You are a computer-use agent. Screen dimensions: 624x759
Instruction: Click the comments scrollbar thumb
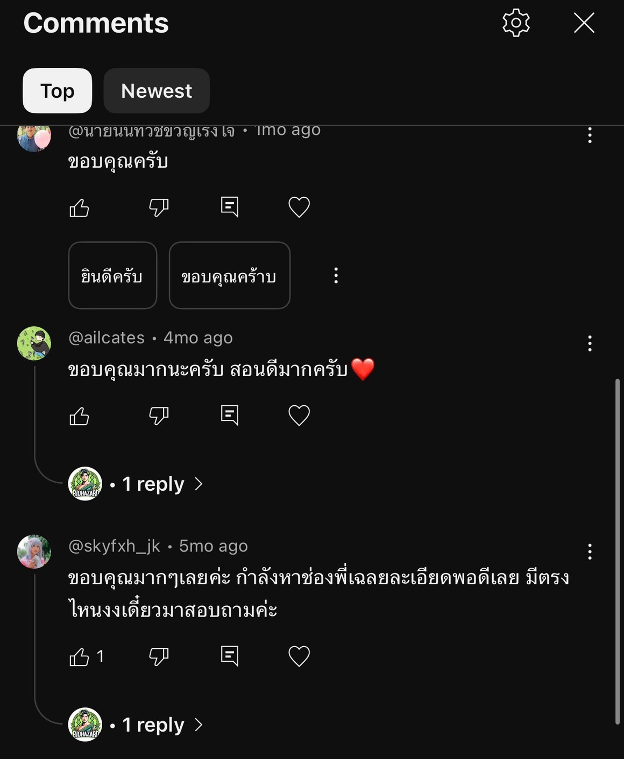[x=618, y=551]
